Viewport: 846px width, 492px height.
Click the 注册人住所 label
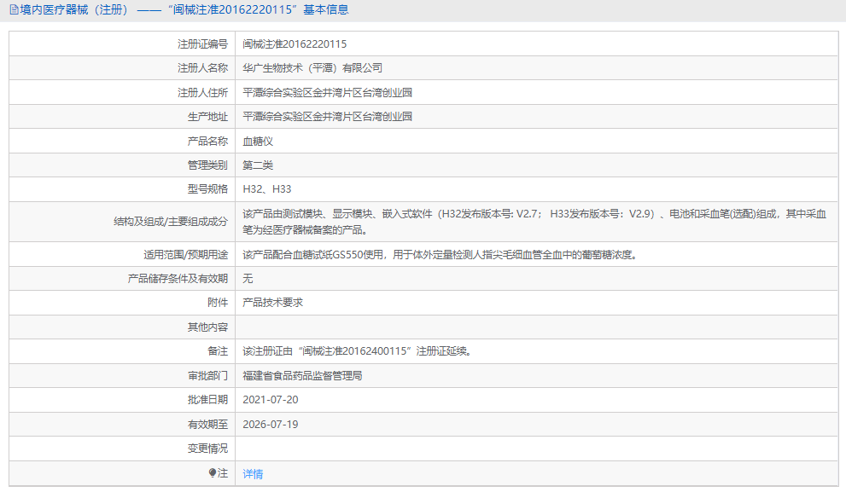tap(203, 93)
